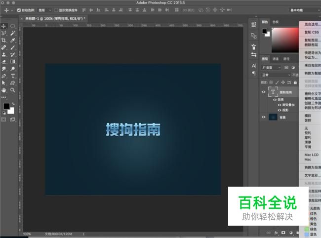Select the Hand tool
Screen dimensions: 321x238
[x=3, y=90]
